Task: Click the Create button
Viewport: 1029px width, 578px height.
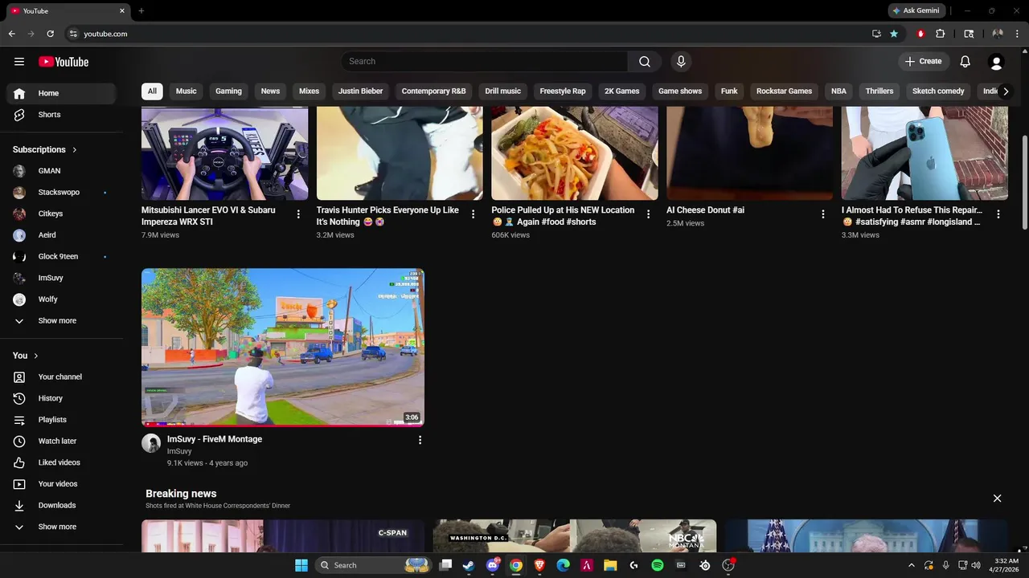Action: click(923, 62)
